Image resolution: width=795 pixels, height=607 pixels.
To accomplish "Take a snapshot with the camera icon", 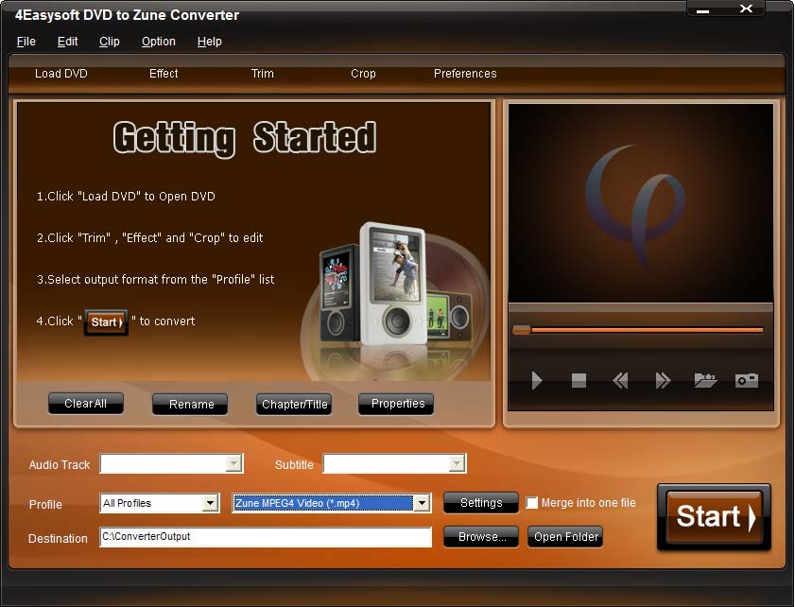I will coord(747,380).
